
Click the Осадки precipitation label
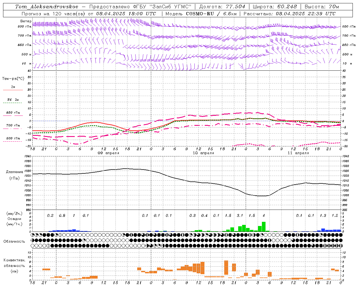point(15,219)
